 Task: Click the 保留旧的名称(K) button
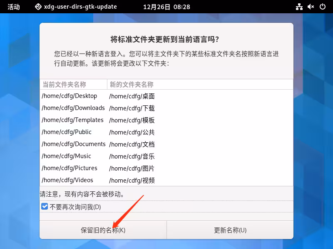103,230
